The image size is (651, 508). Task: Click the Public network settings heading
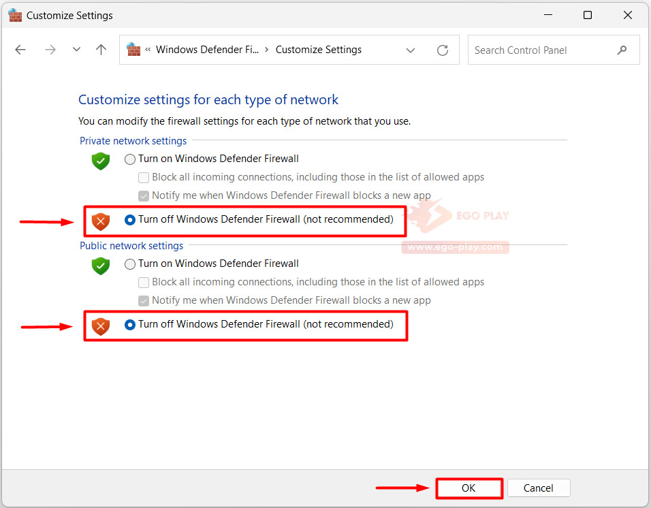[x=131, y=246]
